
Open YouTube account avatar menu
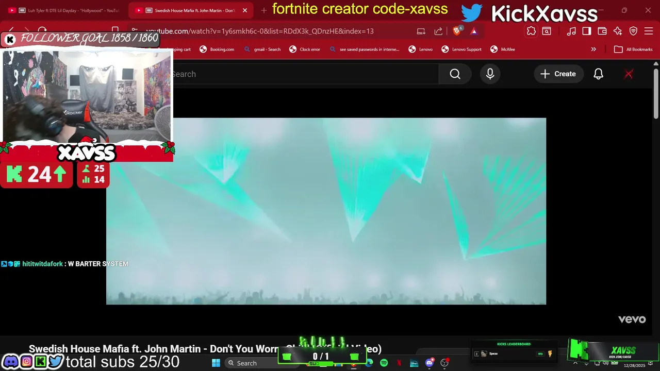coord(629,74)
